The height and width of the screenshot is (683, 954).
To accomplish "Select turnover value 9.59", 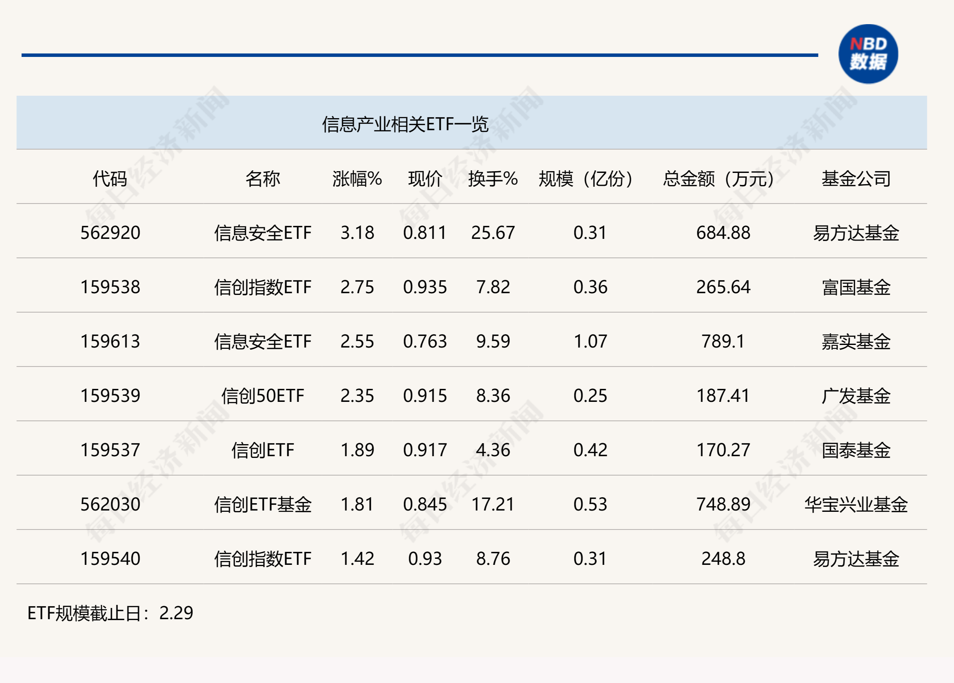I will [x=493, y=341].
